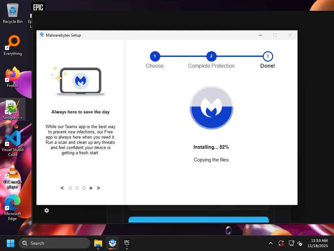Expand the system tray hidden icons chevron
The width and height of the screenshot is (334, 251).
pyautogui.click(x=270, y=243)
